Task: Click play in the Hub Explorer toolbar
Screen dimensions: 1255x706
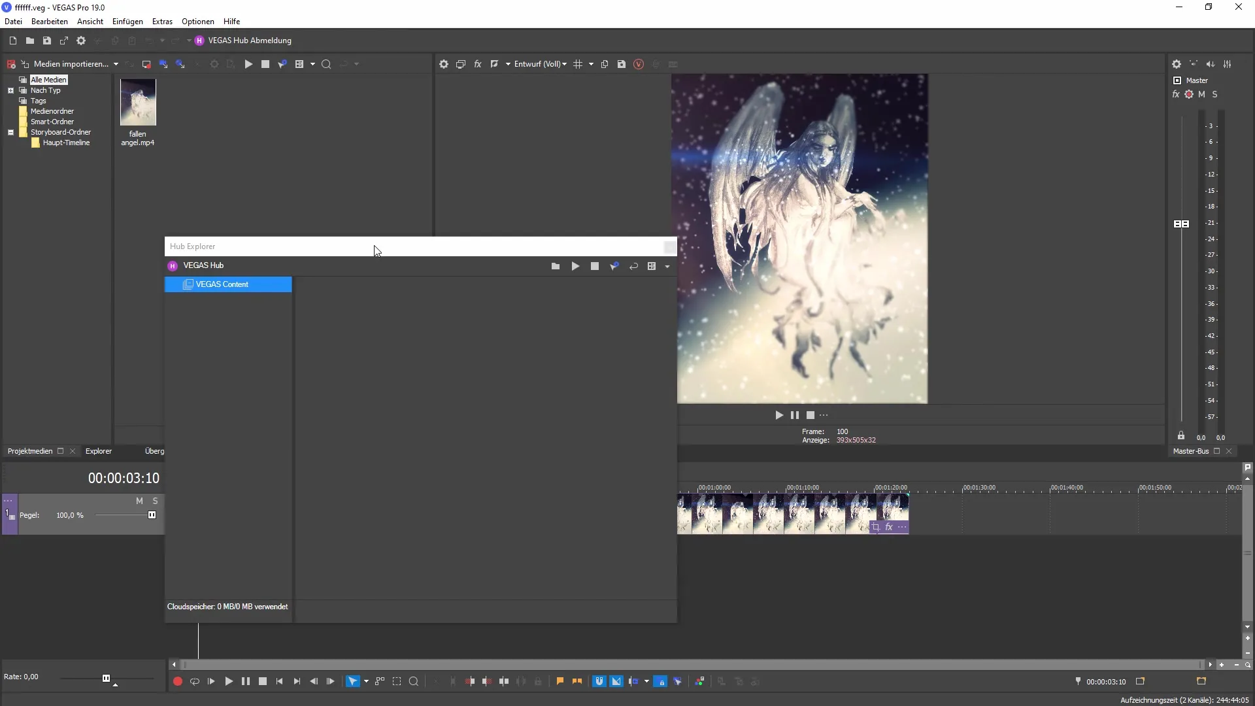Action: click(x=575, y=266)
